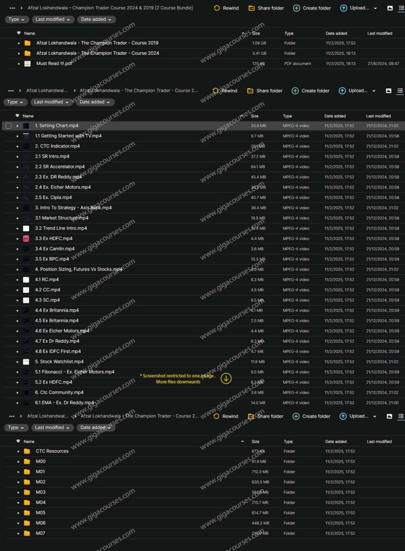Screen dimensions: 405x551
Task: Click the pink video thumbnail icon of 3.3 Ex HDFC.mp4
Action: [x=26, y=238]
